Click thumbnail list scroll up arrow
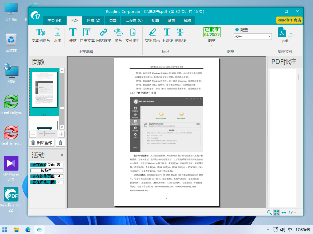Image resolution: width=313 pixels, height=234 pixels. 62,70
